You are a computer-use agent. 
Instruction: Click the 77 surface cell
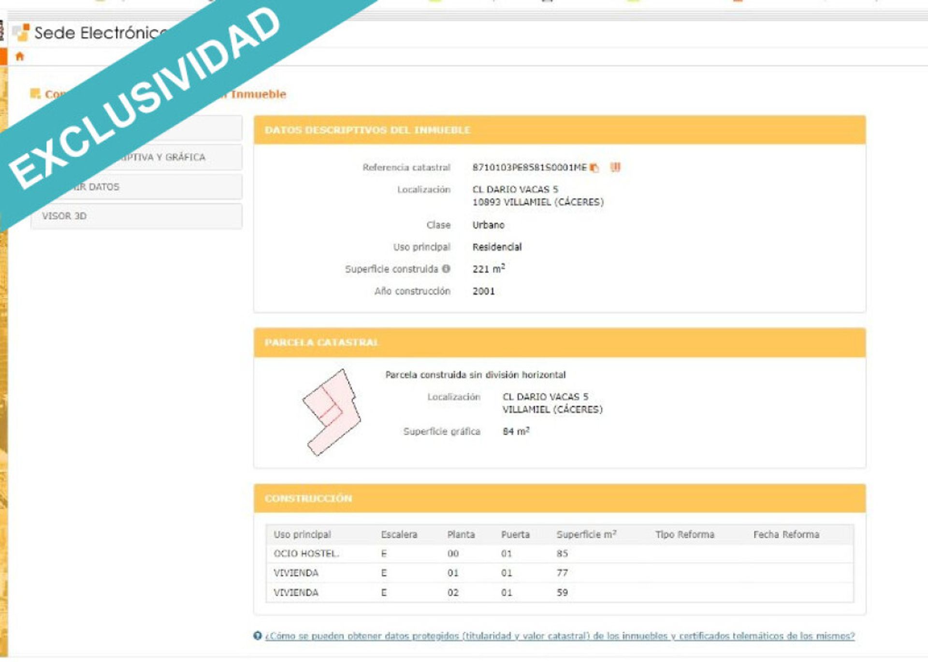[x=562, y=573]
